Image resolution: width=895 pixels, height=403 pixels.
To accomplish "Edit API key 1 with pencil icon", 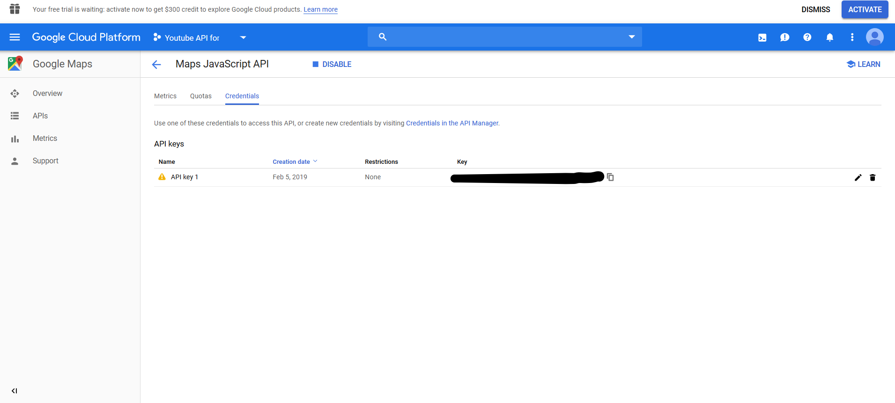I will (858, 177).
